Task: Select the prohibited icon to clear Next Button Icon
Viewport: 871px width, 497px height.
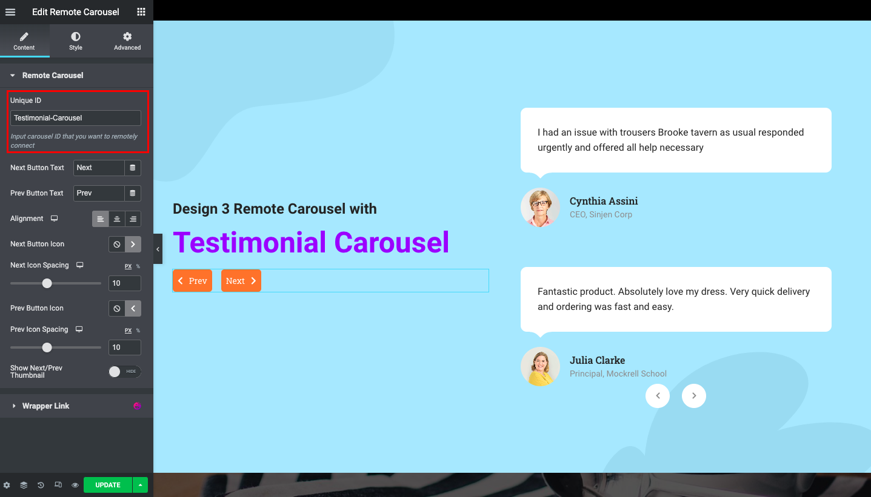Action: 116,244
